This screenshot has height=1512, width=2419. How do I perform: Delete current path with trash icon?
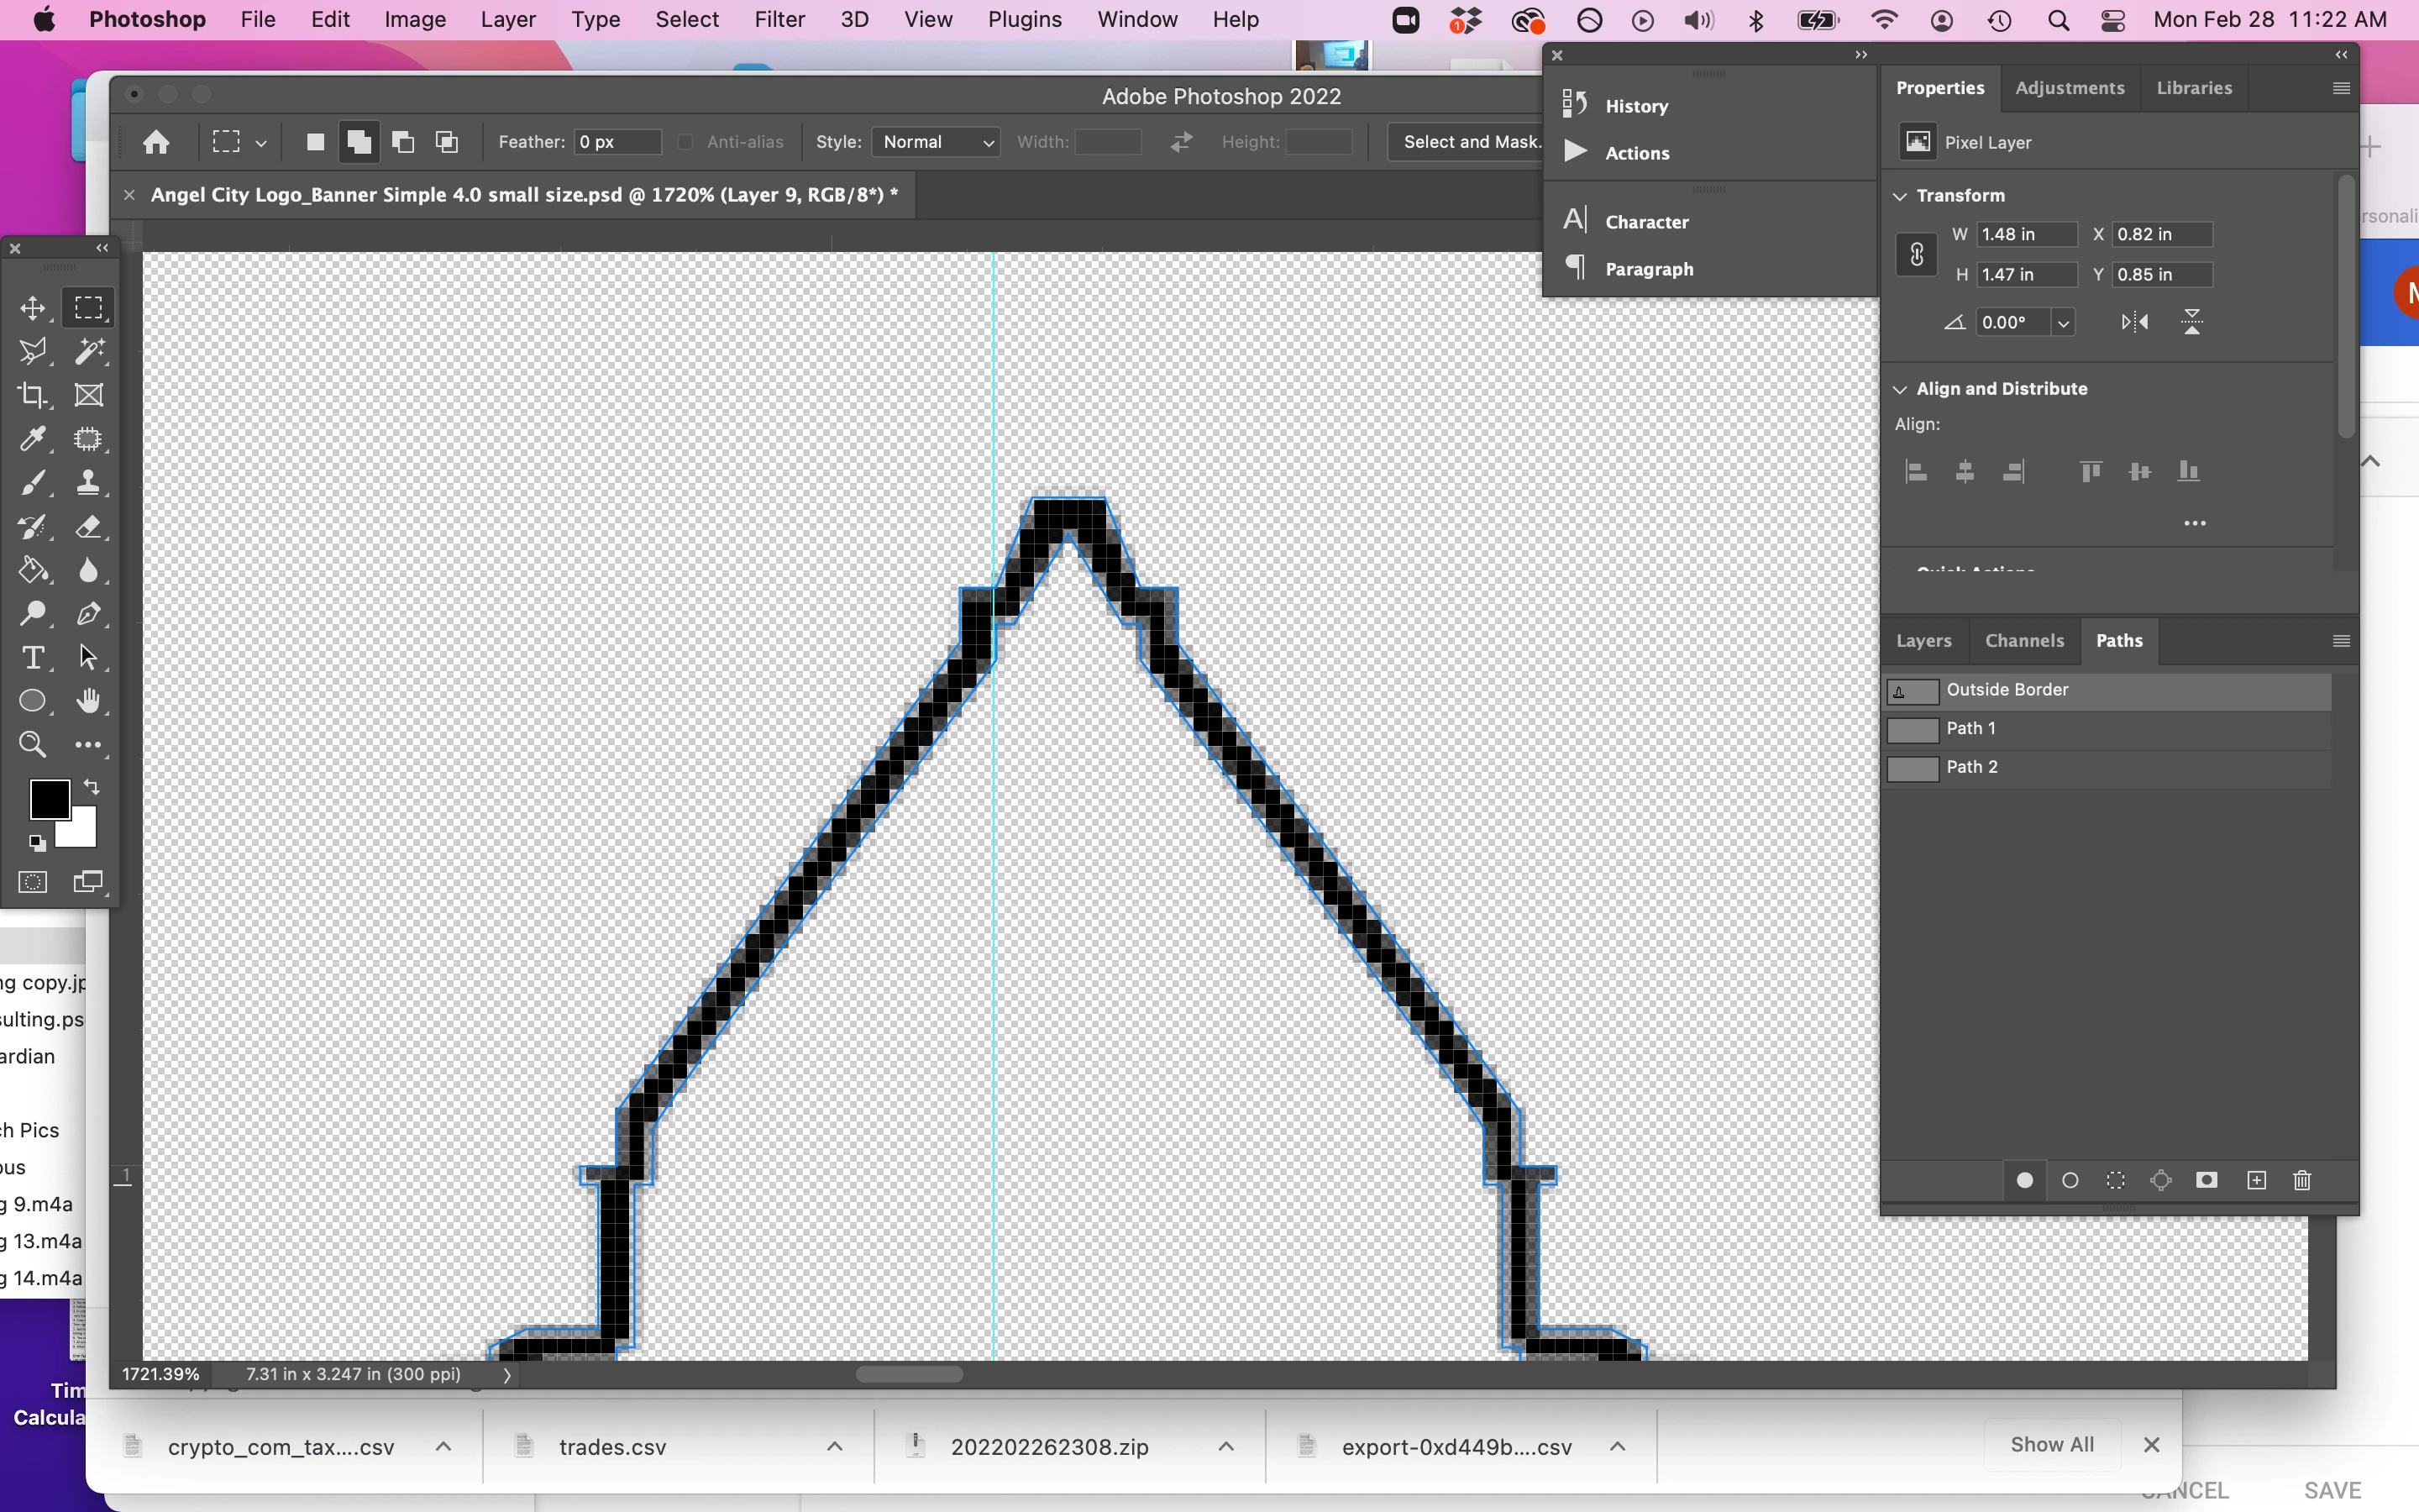2302,1181
